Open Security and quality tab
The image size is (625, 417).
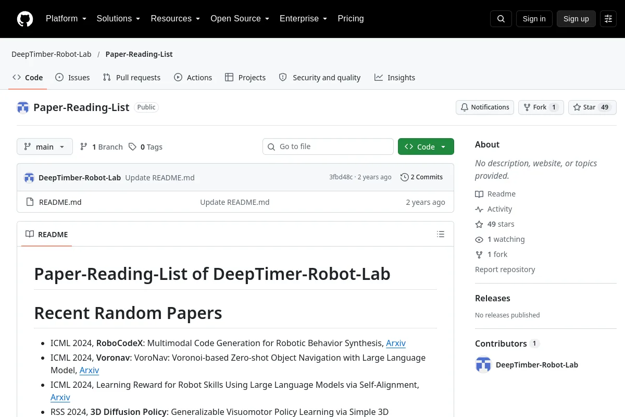tap(320, 78)
